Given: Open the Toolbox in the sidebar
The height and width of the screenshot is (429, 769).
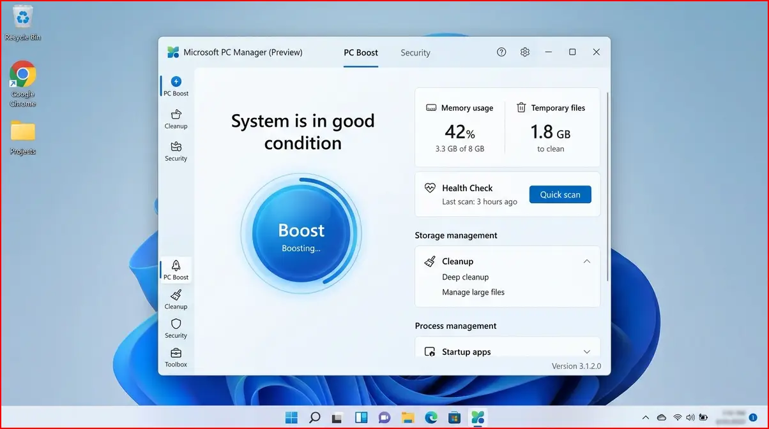Looking at the screenshot, I should click(x=176, y=358).
